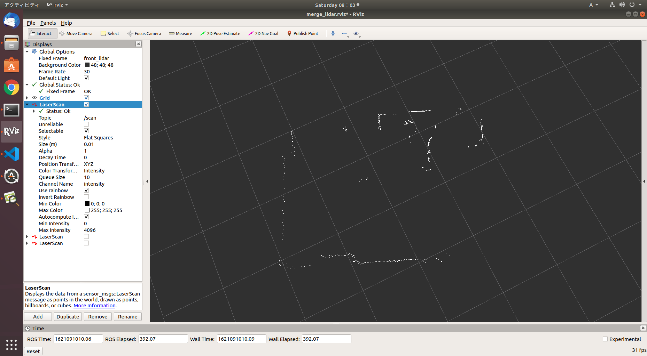Open the File menu
Screen dimensions: 647x356
coord(31,23)
